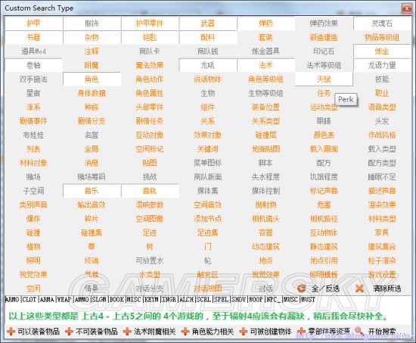Select the 触发区 type
The height and width of the screenshot is (343, 416).
(208, 274)
